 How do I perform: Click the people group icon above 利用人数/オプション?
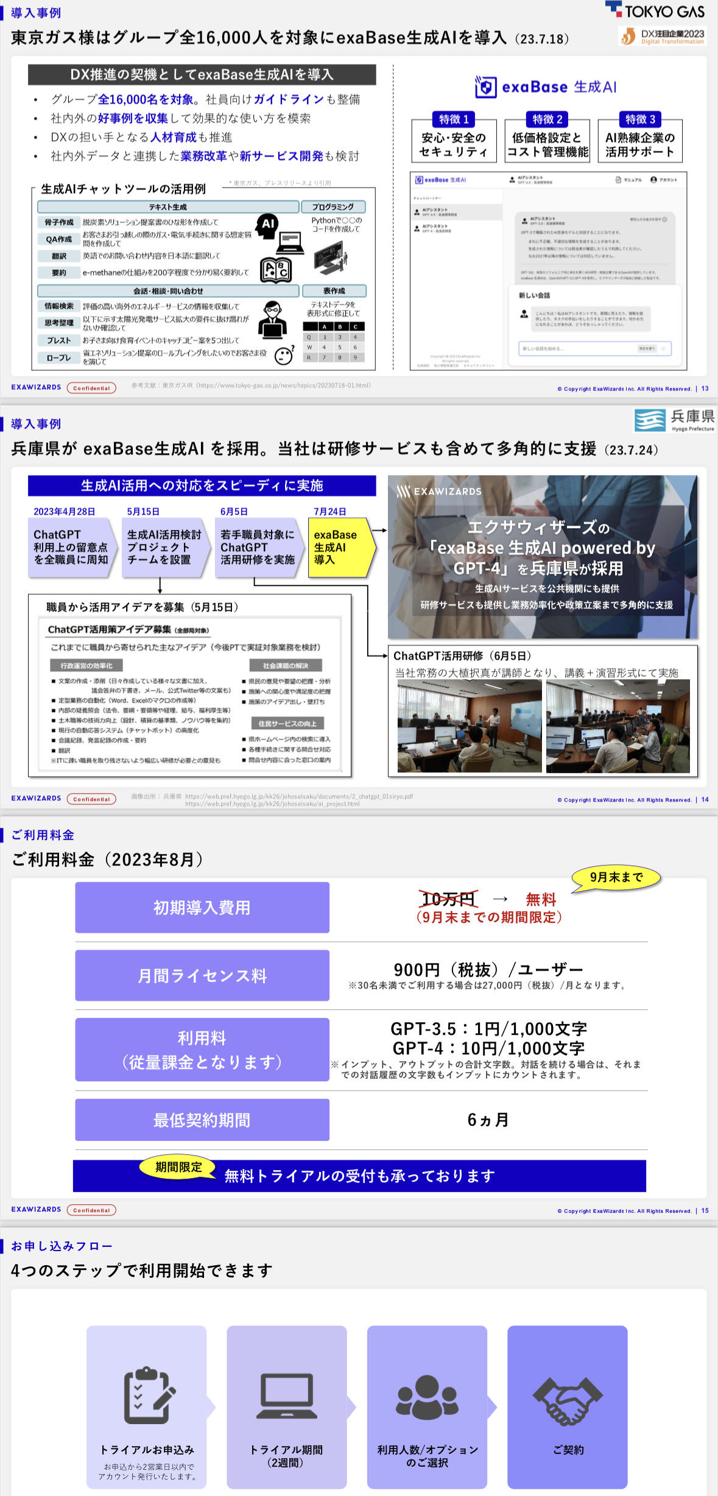coord(427,1397)
